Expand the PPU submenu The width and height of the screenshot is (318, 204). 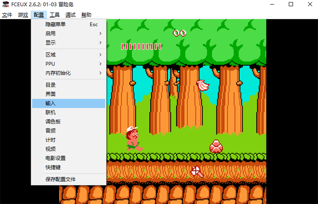point(69,64)
